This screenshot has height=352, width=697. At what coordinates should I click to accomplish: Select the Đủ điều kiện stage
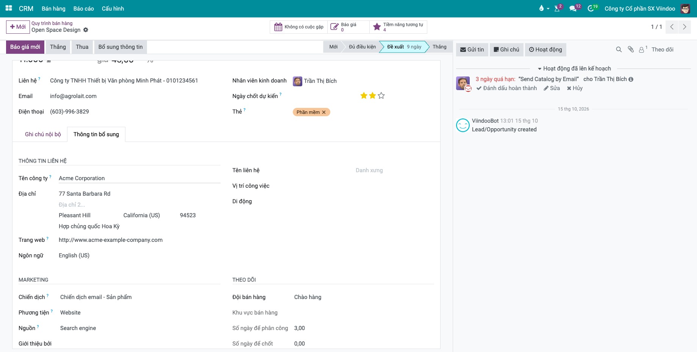pos(362,47)
